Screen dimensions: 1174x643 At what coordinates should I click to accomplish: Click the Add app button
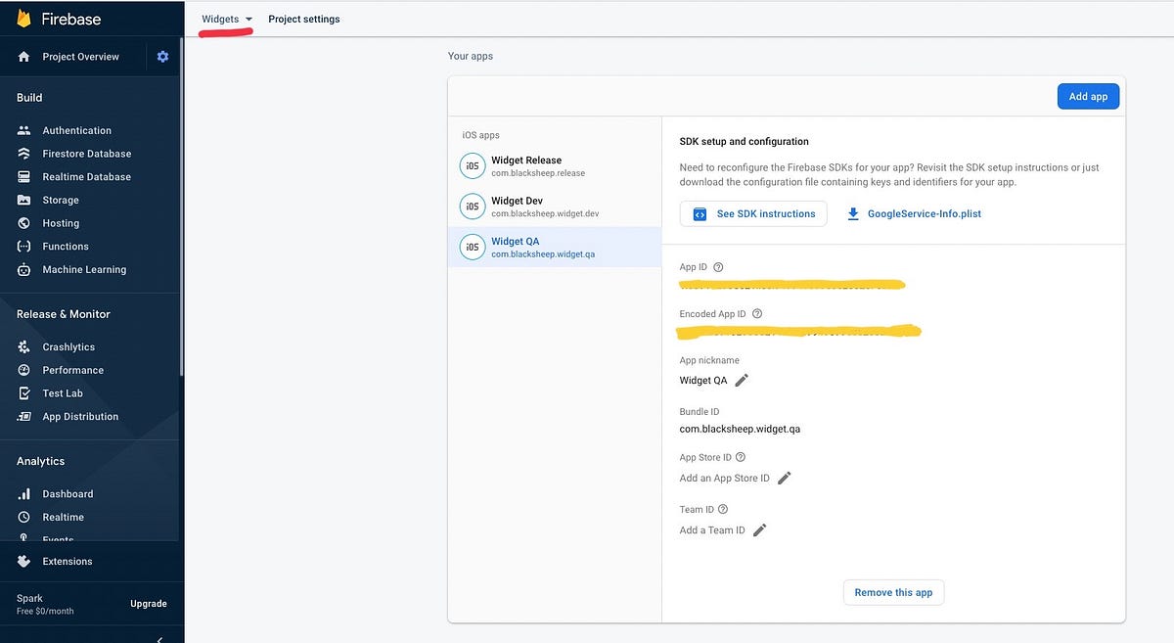[1088, 97]
